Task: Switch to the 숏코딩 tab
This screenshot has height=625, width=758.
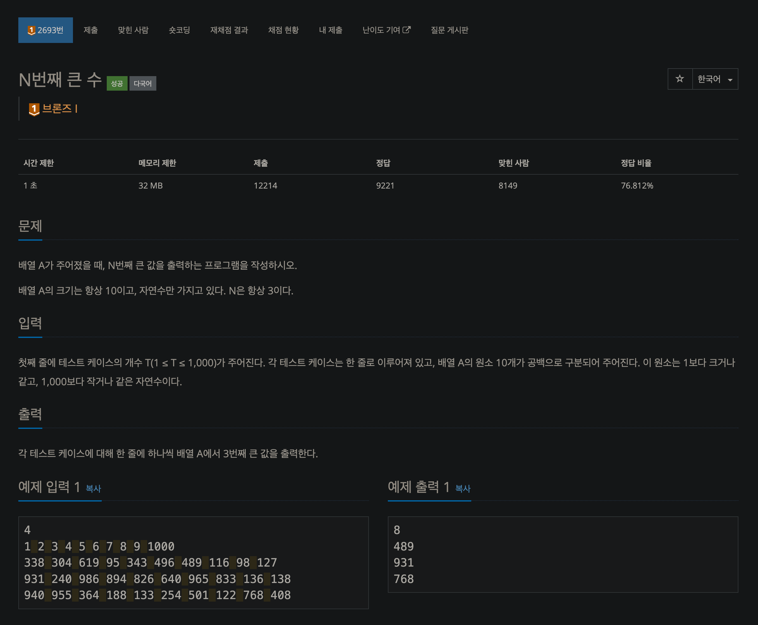Action: pos(179,30)
